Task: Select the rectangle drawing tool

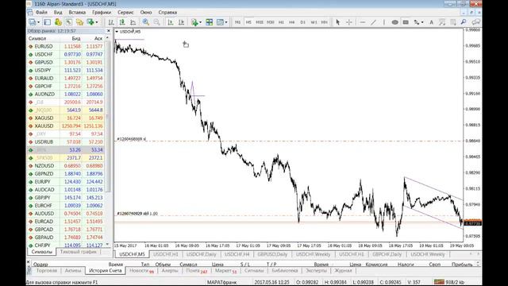Action: 406,22
